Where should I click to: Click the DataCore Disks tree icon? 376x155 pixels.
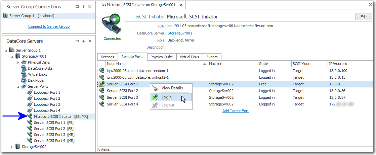(x=24, y=68)
